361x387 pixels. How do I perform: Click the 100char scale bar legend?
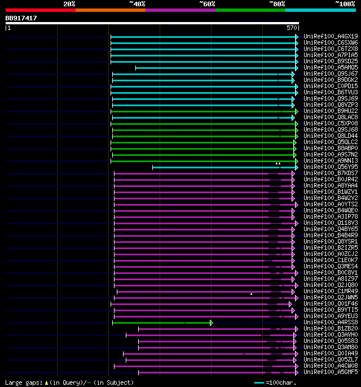259,383
